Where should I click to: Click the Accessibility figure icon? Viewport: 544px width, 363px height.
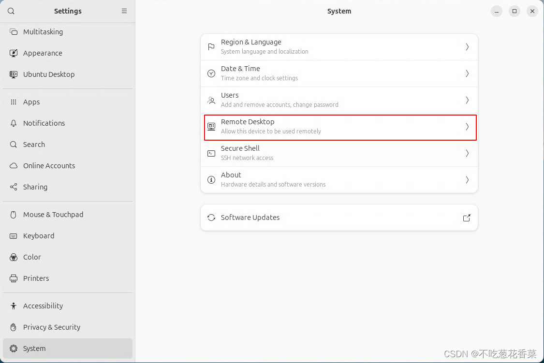point(14,306)
